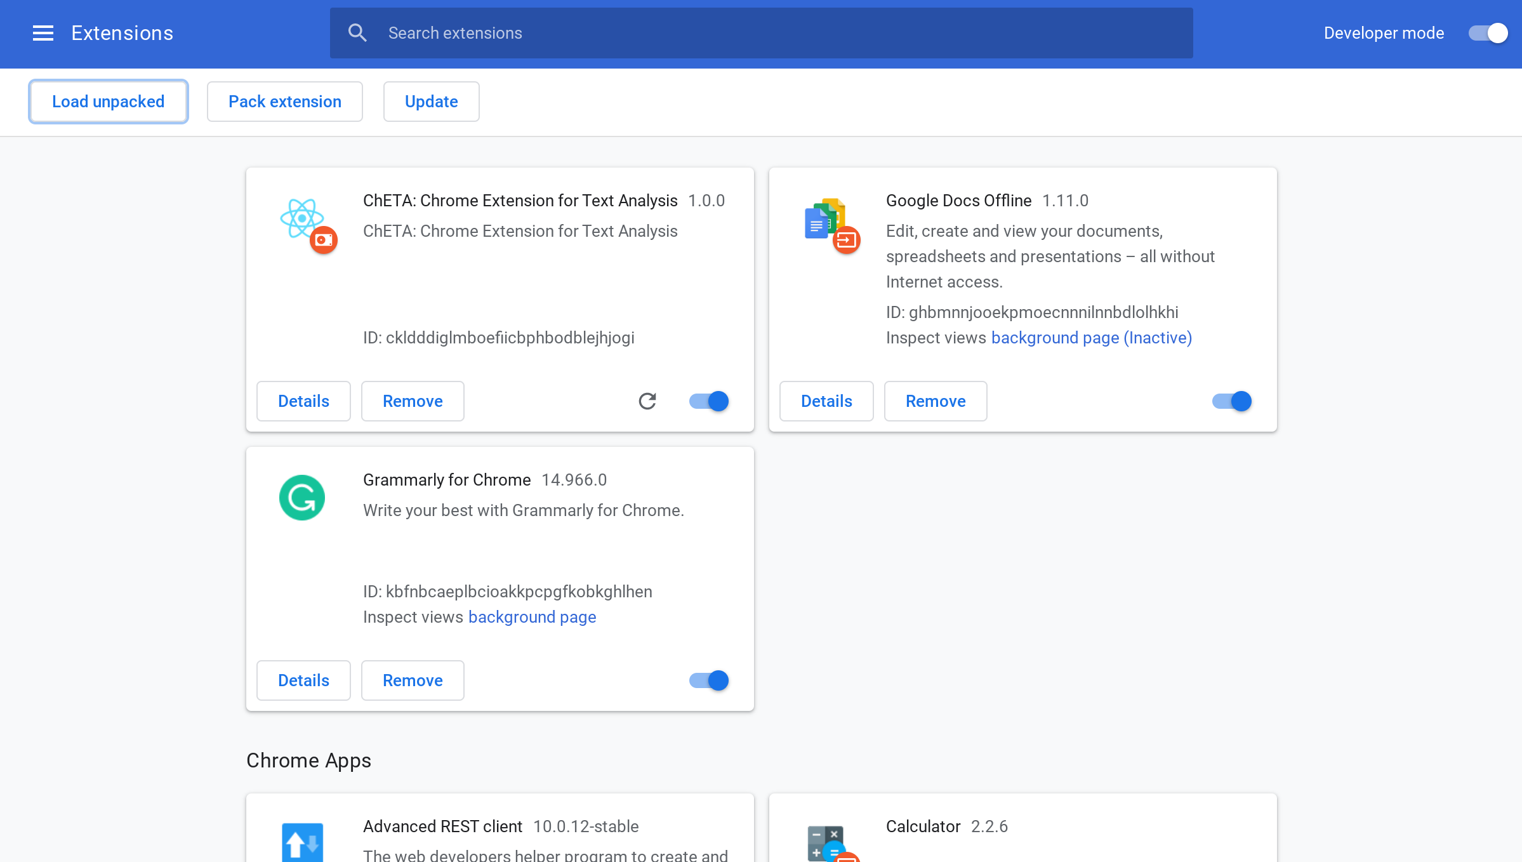Click Pack extension button
Viewport: 1522px width, 862px height.
285,102
